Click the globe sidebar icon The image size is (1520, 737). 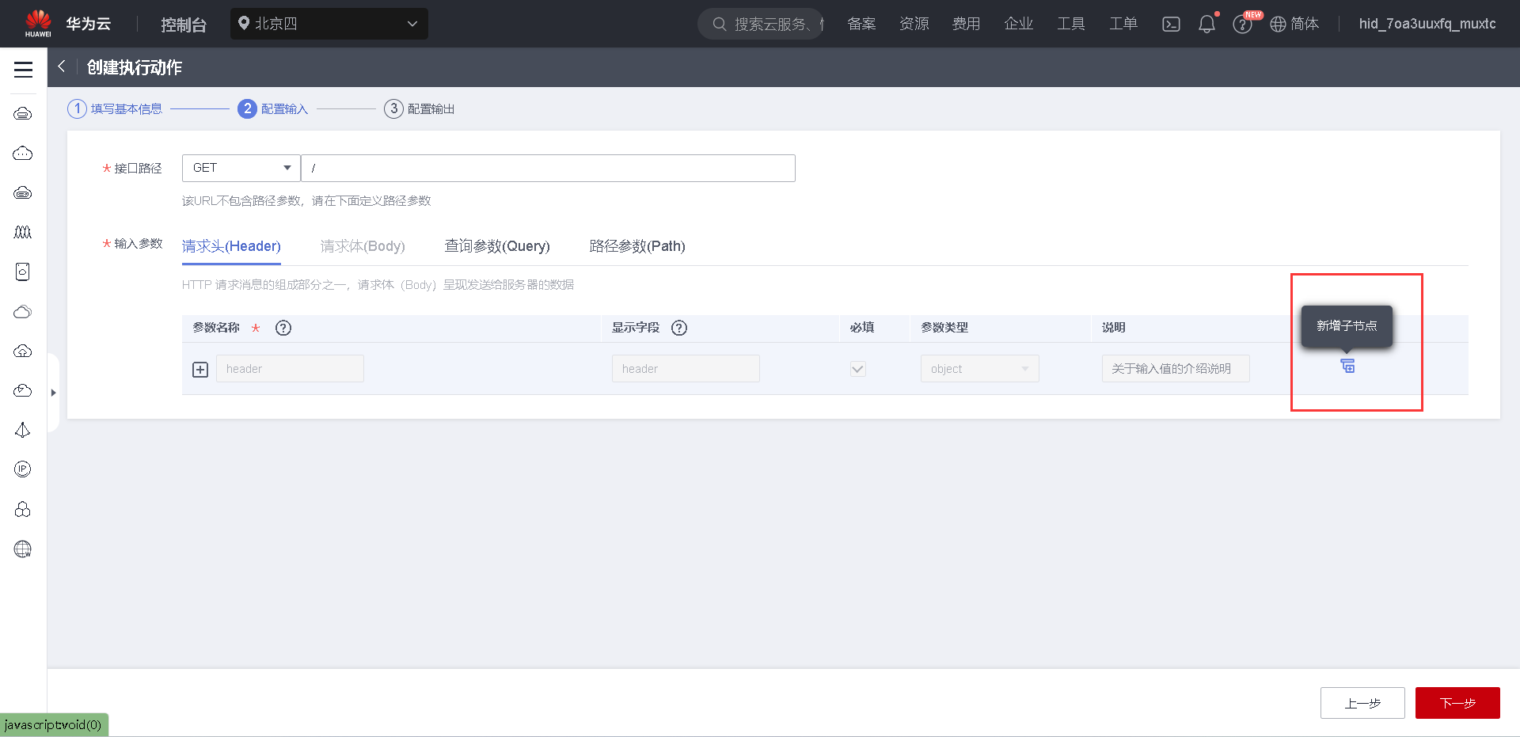point(23,549)
